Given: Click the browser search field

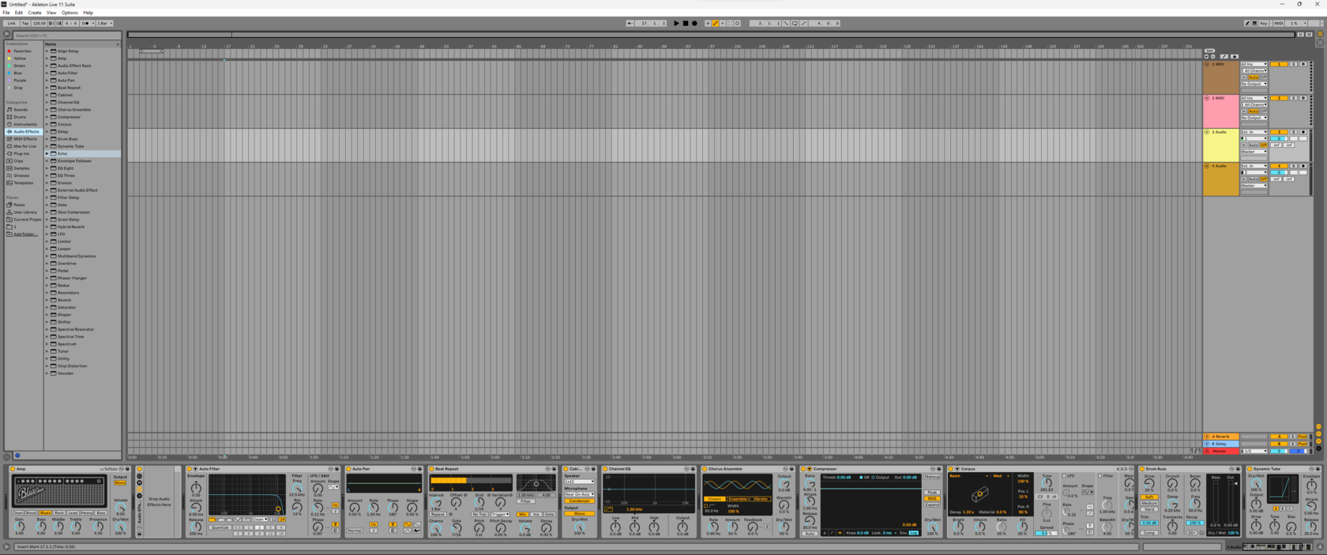Looking at the screenshot, I should (x=67, y=35).
